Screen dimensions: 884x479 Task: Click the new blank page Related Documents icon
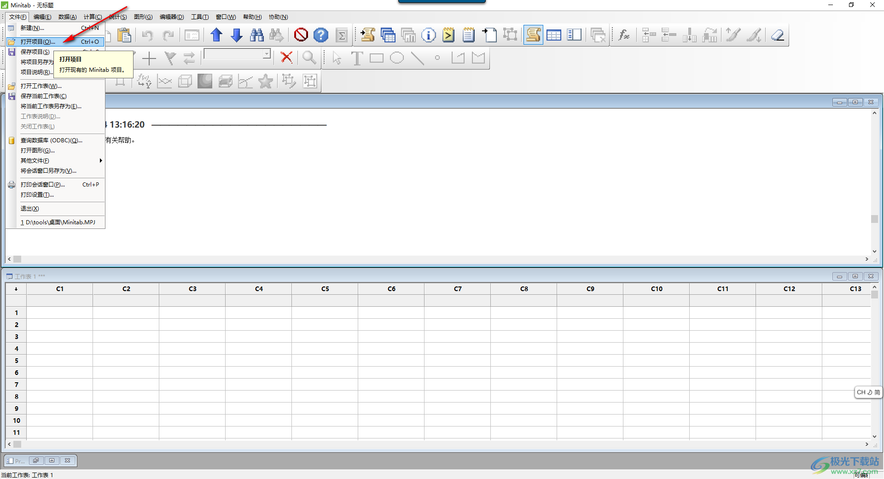click(x=489, y=35)
